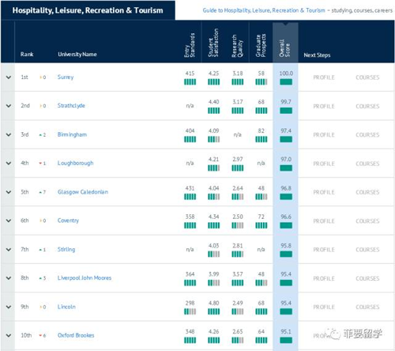View Glasgow Caledonian PROFILE

click(x=324, y=192)
